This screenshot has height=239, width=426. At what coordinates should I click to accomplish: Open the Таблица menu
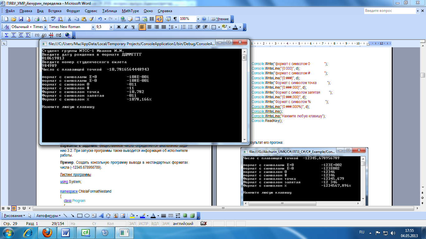[109, 11]
